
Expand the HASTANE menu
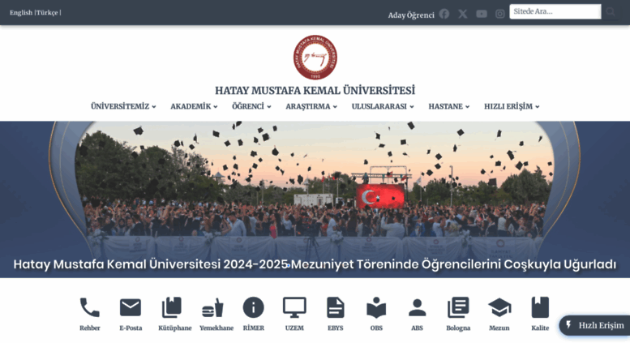[449, 106]
